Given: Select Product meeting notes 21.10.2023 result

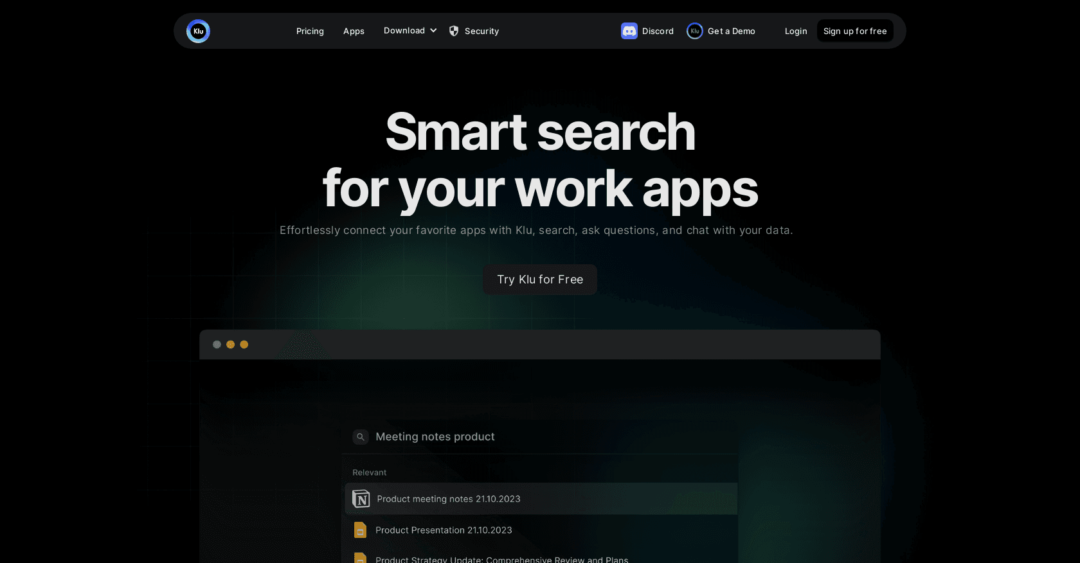Looking at the screenshot, I should pos(541,499).
